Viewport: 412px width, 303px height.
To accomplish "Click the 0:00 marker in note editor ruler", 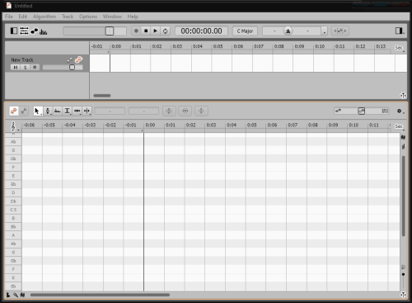I will [x=150, y=125].
